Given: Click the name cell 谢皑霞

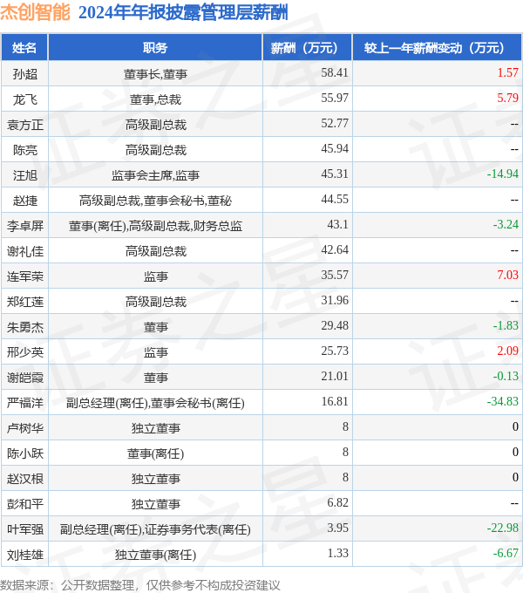Looking at the screenshot, I should [x=25, y=378].
